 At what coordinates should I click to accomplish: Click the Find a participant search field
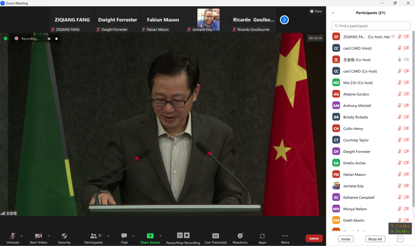pyautogui.click(x=371, y=26)
